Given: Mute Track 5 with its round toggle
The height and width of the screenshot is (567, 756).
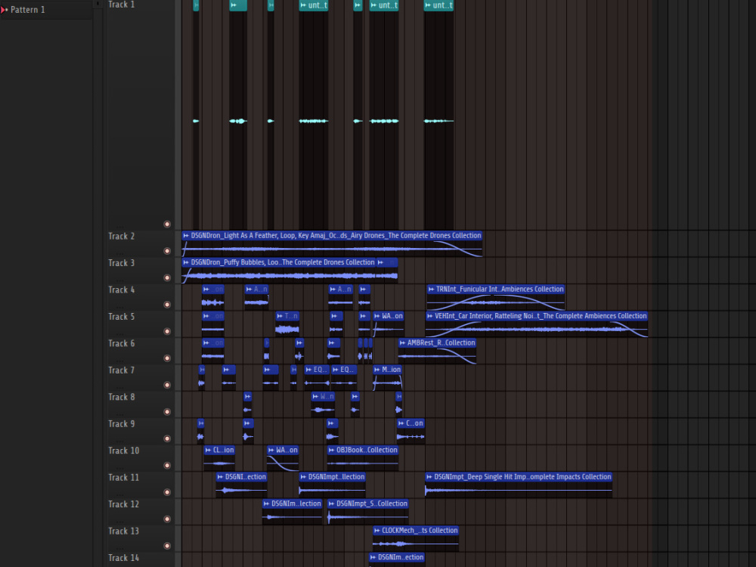Looking at the screenshot, I should (167, 331).
